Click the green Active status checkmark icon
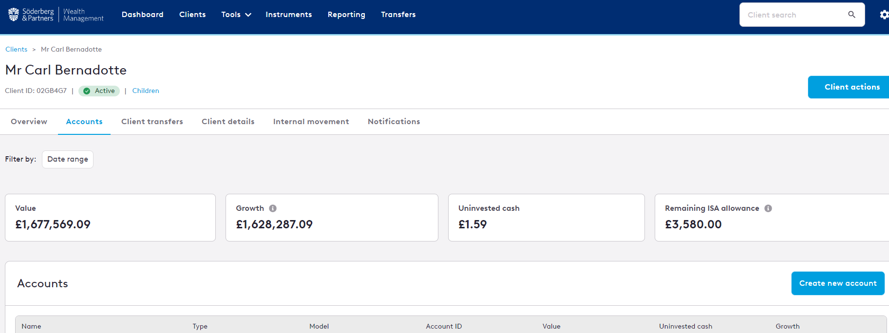The width and height of the screenshot is (889, 333). point(87,91)
